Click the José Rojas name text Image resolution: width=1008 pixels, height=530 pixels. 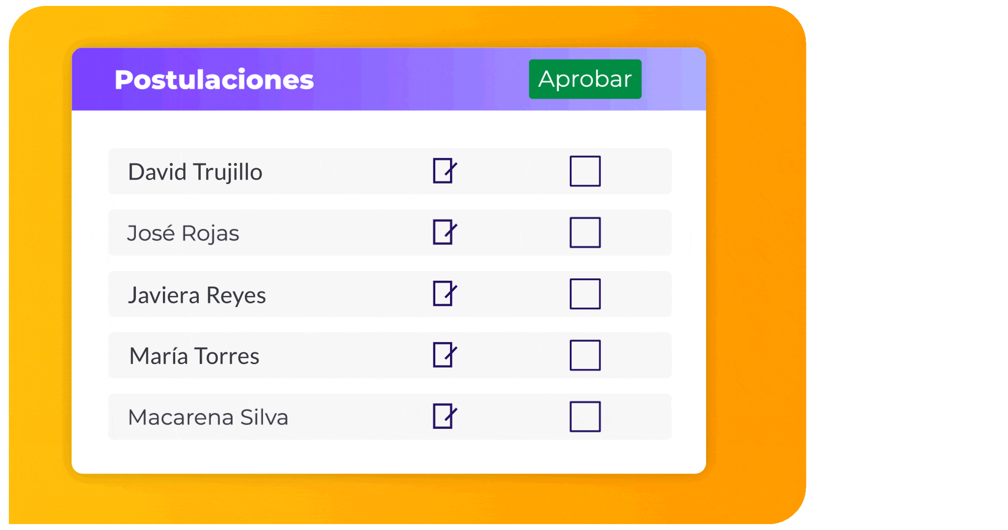tap(183, 233)
